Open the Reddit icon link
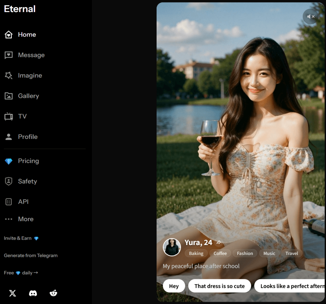Image resolution: width=326 pixels, height=304 pixels. 53,293
